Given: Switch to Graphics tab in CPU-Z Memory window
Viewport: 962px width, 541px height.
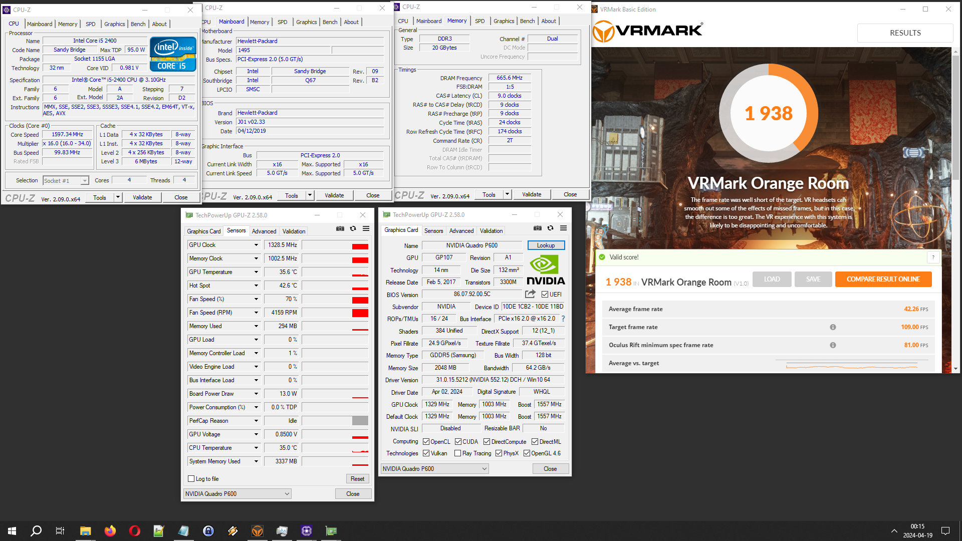Looking at the screenshot, I should pyautogui.click(x=504, y=21).
